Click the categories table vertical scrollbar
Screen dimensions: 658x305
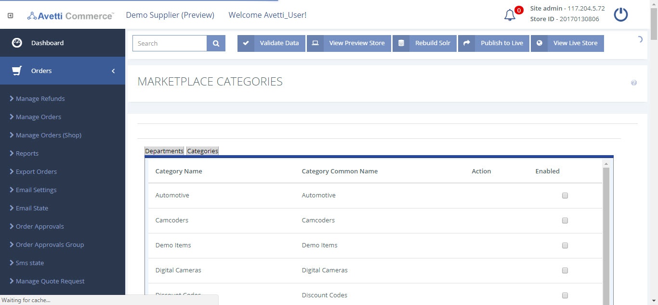[606, 235]
